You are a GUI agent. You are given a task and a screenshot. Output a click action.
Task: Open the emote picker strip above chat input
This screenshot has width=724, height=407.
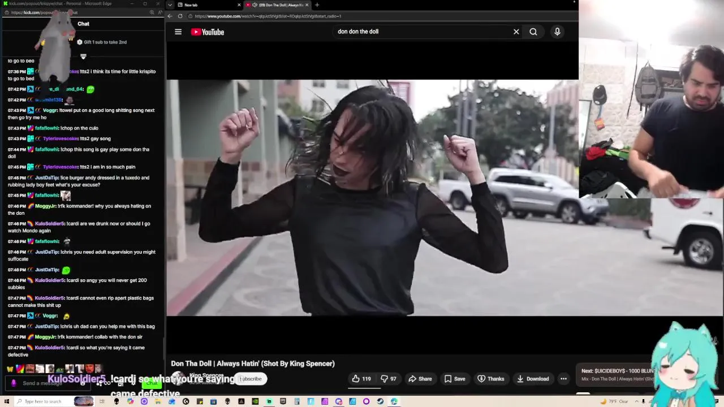55,369
